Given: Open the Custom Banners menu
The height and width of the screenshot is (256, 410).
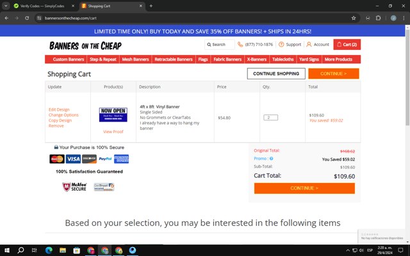Looking at the screenshot, I should [x=69, y=60].
